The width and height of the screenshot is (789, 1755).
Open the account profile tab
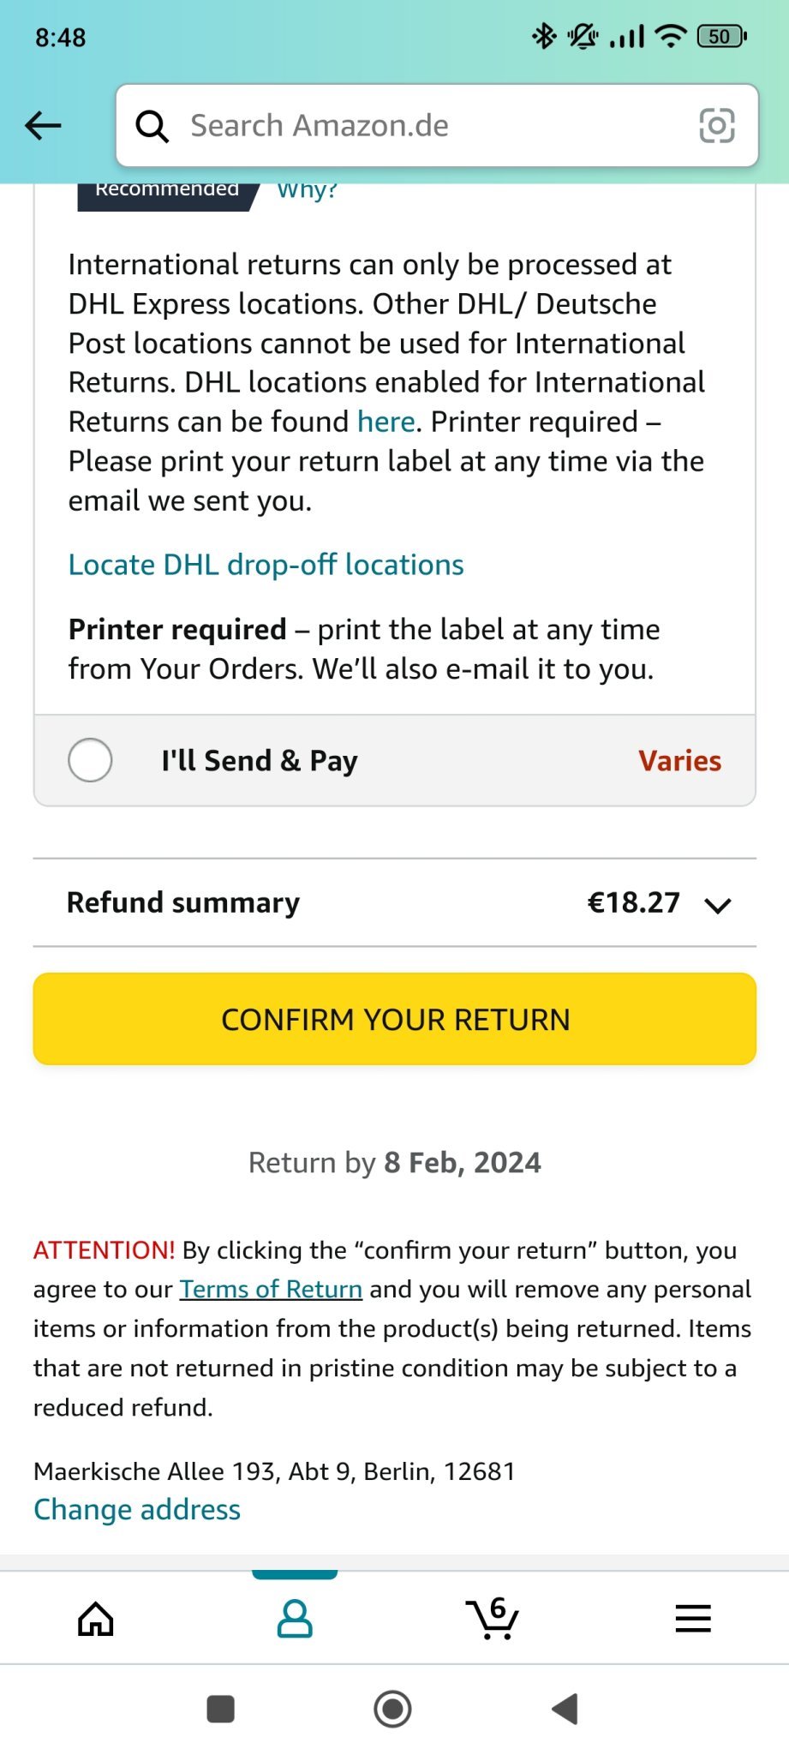pos(295,1619)
